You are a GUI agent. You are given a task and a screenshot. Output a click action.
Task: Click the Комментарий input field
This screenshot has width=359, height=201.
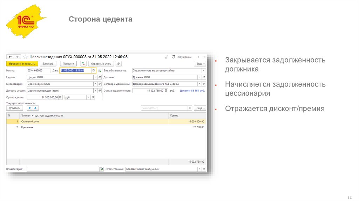click(63, 169)
